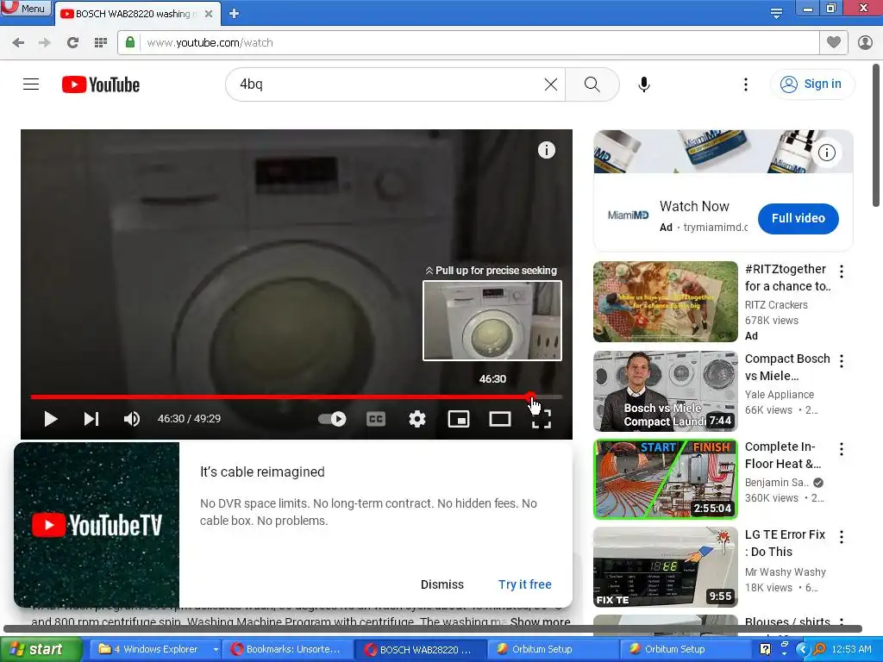Open the MiamiMD Watch Now ad
The height and width of the screenshot is (662, 883).
(694, 206)
